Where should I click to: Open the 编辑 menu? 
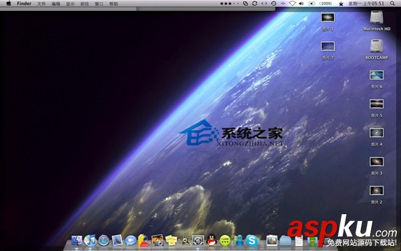pos(55,3)
